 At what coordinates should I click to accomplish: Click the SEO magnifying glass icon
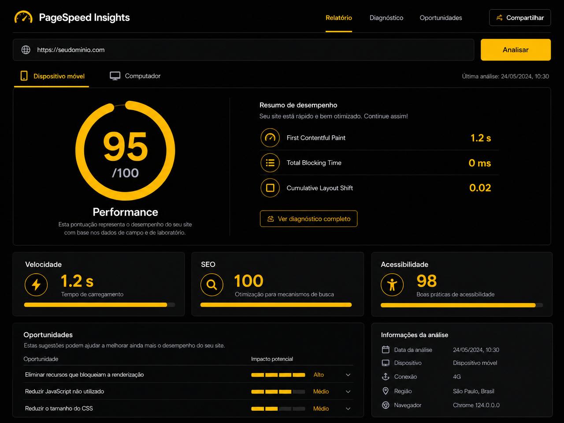point(212,285)
